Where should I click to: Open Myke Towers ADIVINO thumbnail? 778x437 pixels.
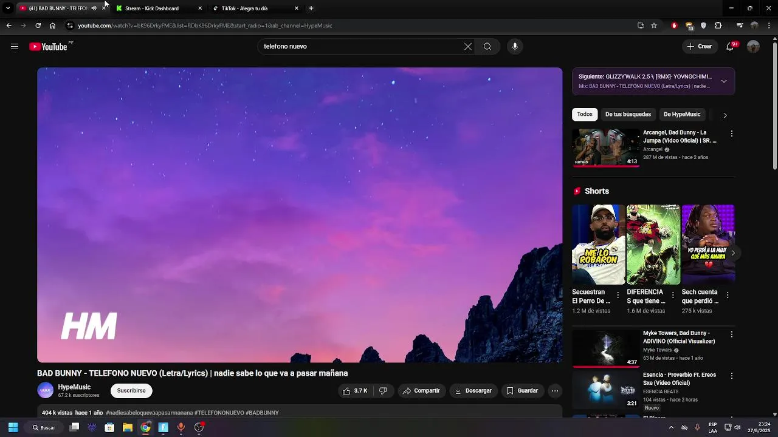605,348
